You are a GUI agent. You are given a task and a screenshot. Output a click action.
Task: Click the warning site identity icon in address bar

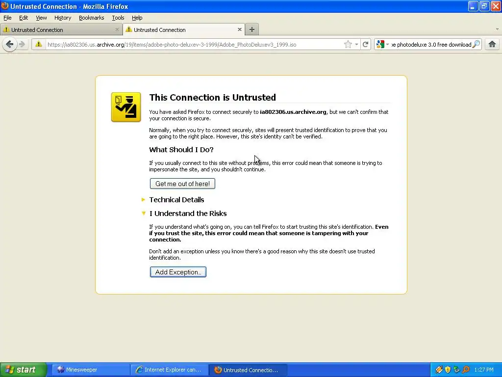39,44
